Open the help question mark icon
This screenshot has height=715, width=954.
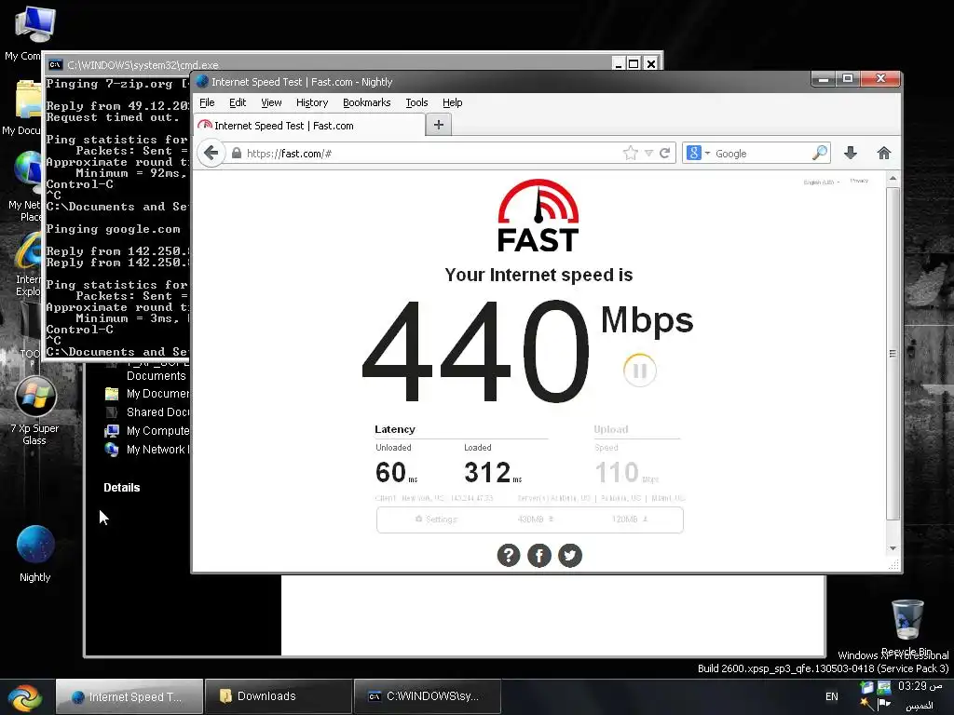point(509,555)
